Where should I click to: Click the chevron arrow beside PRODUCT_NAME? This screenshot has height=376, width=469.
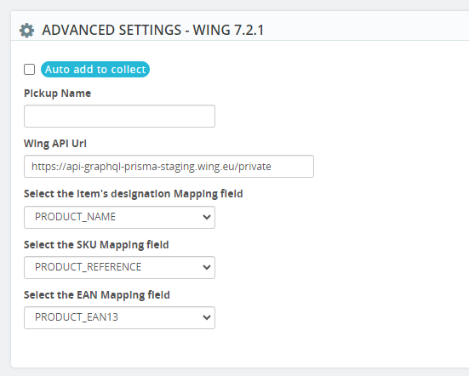pyautogui.click(x=207, y=217)
